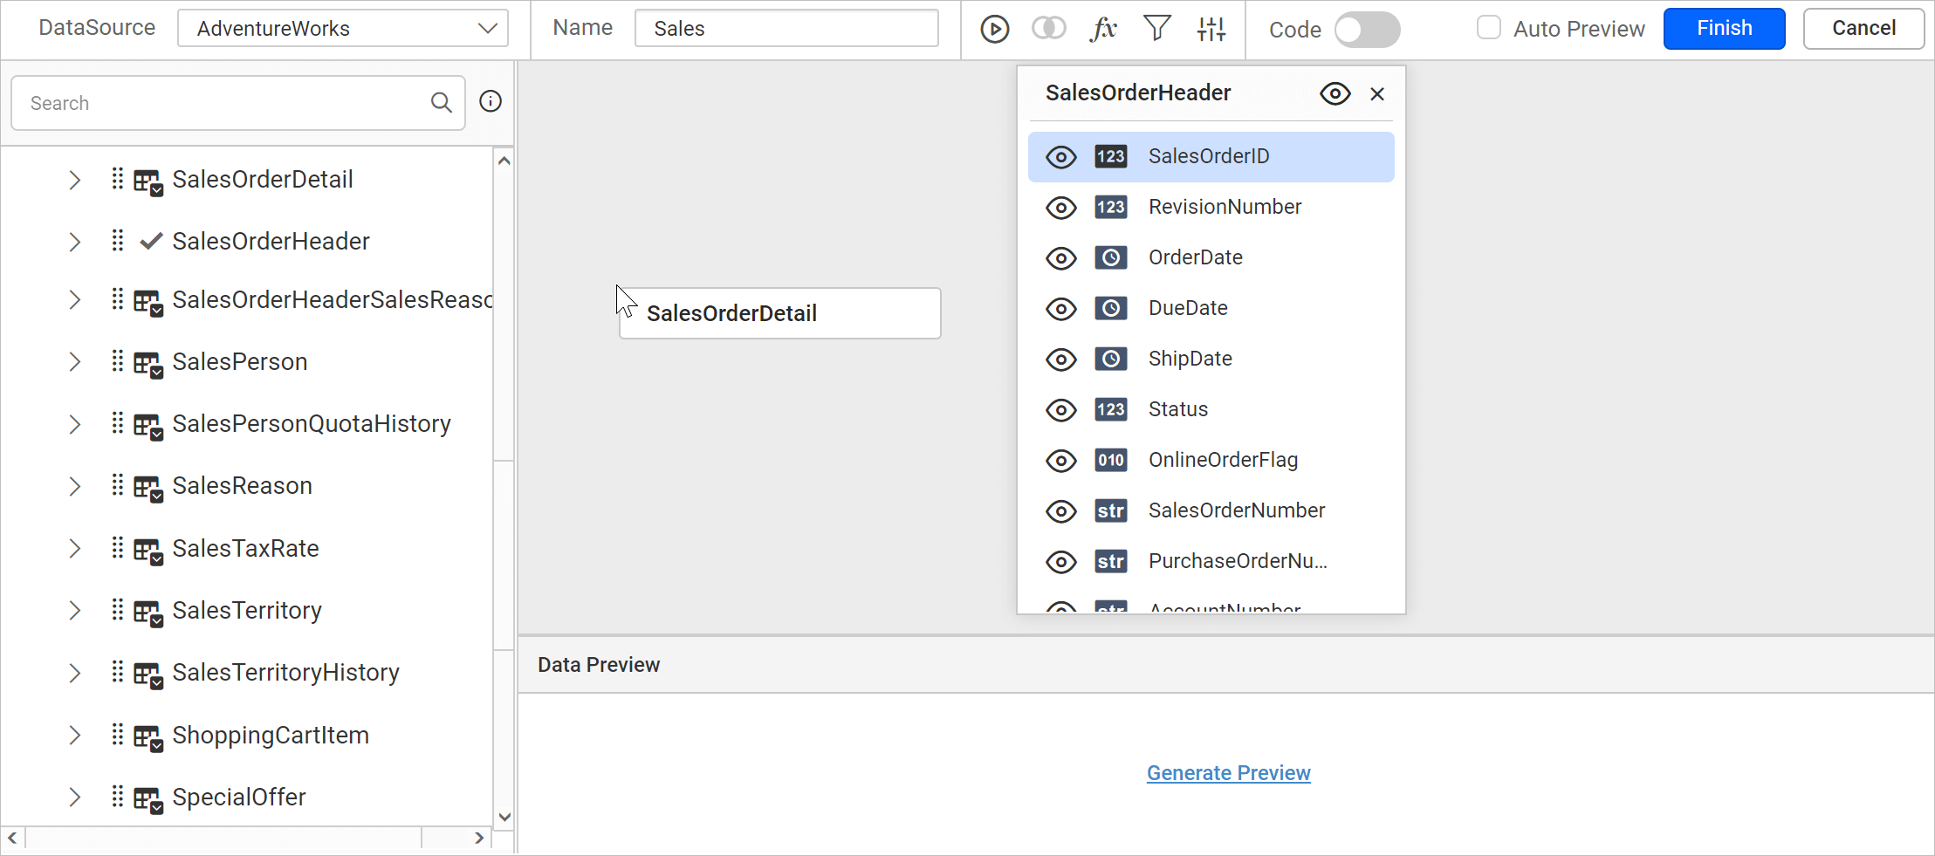Hide the Status column
The height and width of the screenshot is (856, 1935).
pyautogui.click(x=1061, y=410)
